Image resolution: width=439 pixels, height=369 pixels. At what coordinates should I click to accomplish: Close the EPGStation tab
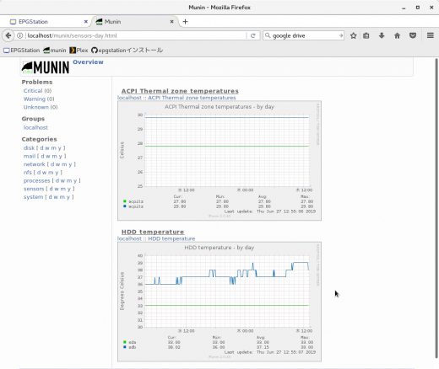point(86,22)
